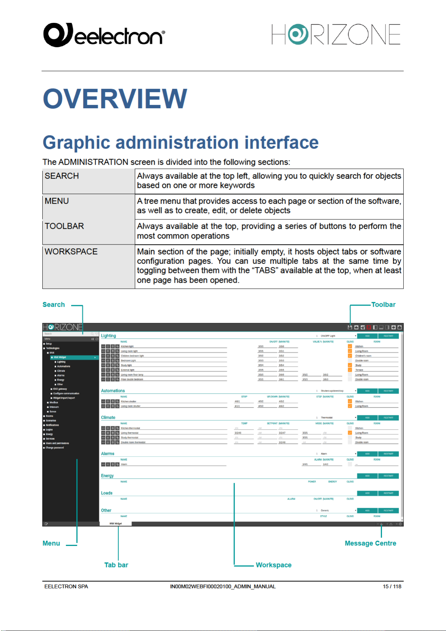Click ADD in the Lighting section
This screenshot has width=446, height=631.
pyautogui.click(x=367, y=336)
